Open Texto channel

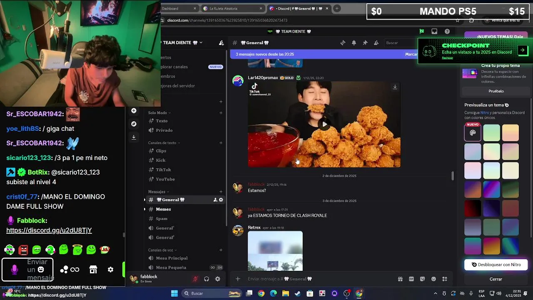point(185,121)
